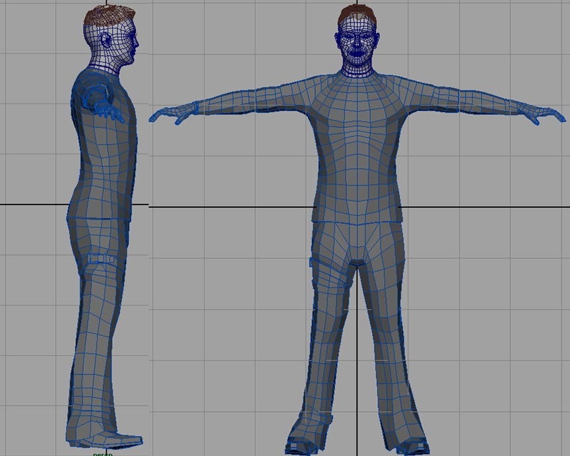This screenshot has height=456, width=570.
Task: Select the hair mesh on the side view
Action: tap(109, 13)
